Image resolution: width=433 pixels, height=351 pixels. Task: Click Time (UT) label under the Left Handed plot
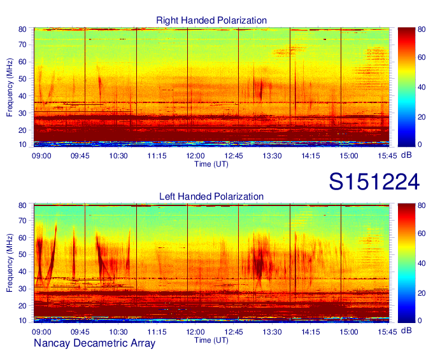point(211,340)
